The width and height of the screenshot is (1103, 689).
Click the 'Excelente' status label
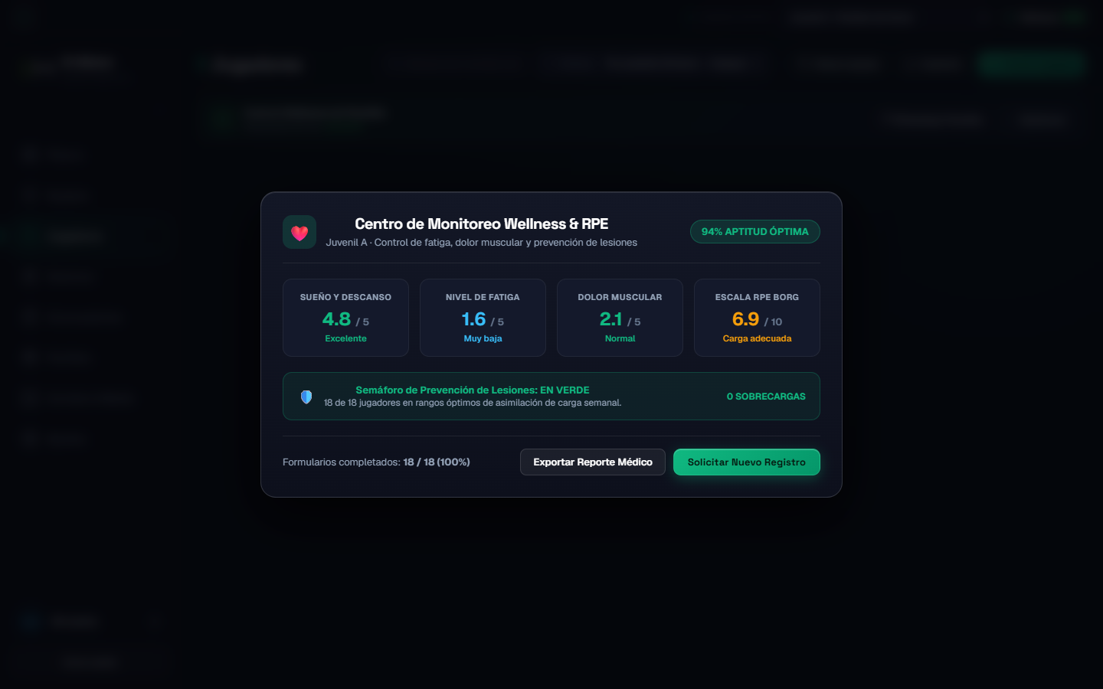(x=345, y=338)
